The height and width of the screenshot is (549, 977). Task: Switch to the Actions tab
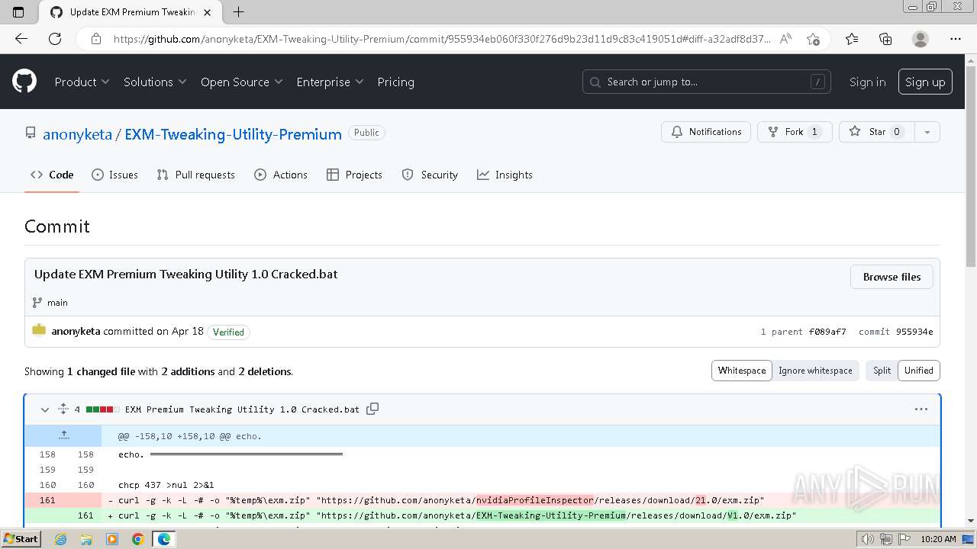[281, 175]
